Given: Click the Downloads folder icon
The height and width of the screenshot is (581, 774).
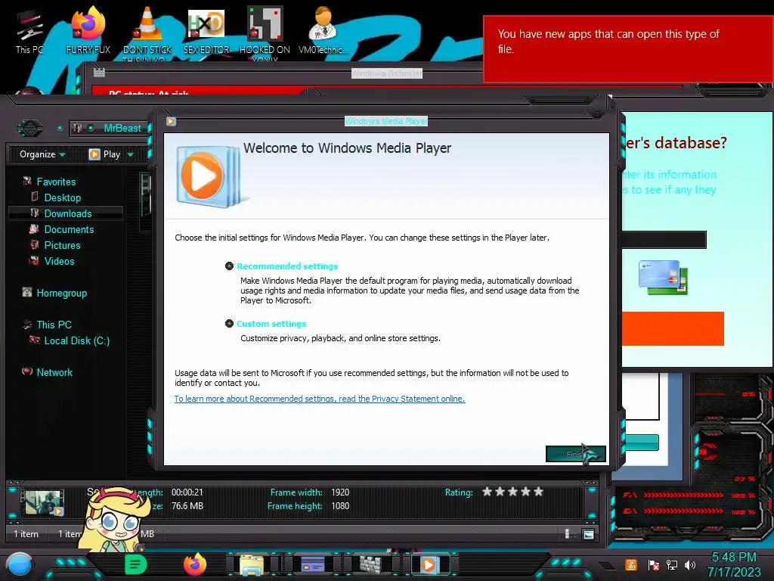Looking at the screenshot, I should (35, 213).
